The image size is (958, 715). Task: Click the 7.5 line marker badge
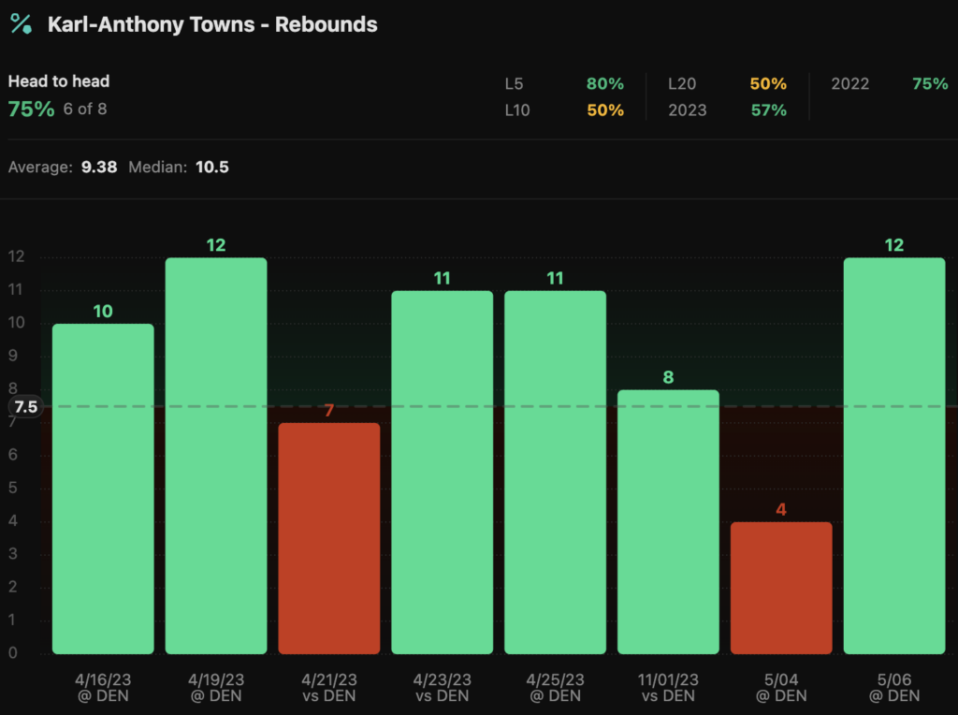click(x=25, y=407)
